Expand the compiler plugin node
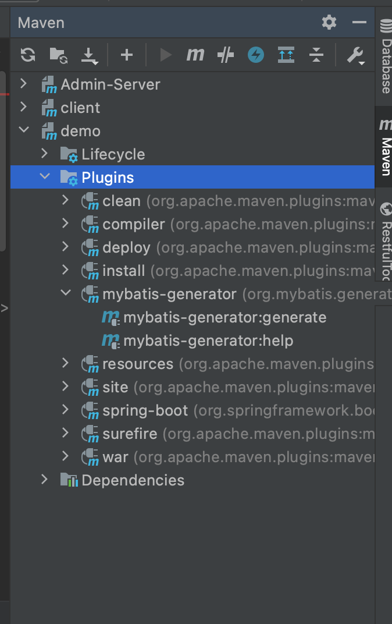 tap(66, 224)
